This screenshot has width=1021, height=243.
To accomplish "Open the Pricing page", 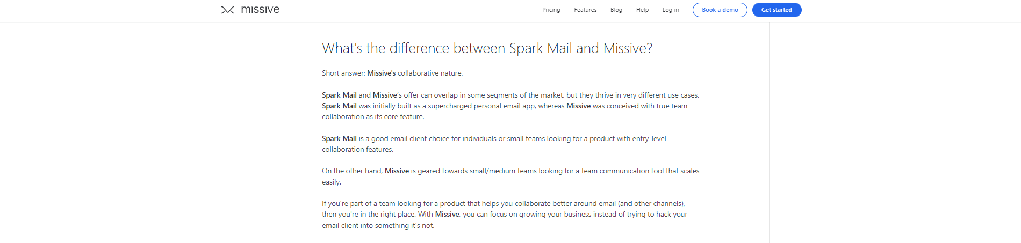I will [551, 10].
